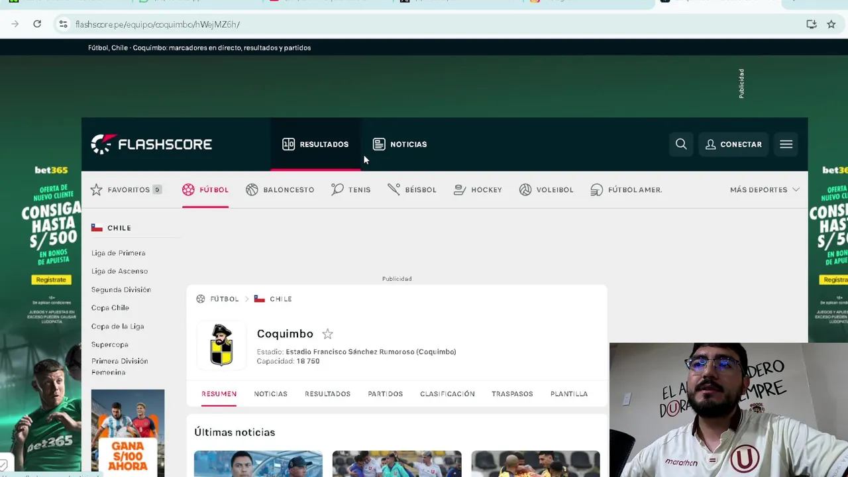Select the Fútbol sport tab
Viewport: 848px width, 477px height.
(x=205, y=189)
